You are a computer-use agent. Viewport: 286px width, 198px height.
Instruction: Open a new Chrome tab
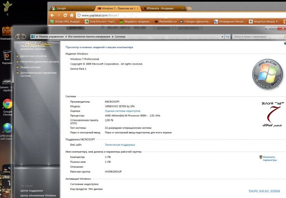point(189,8)
